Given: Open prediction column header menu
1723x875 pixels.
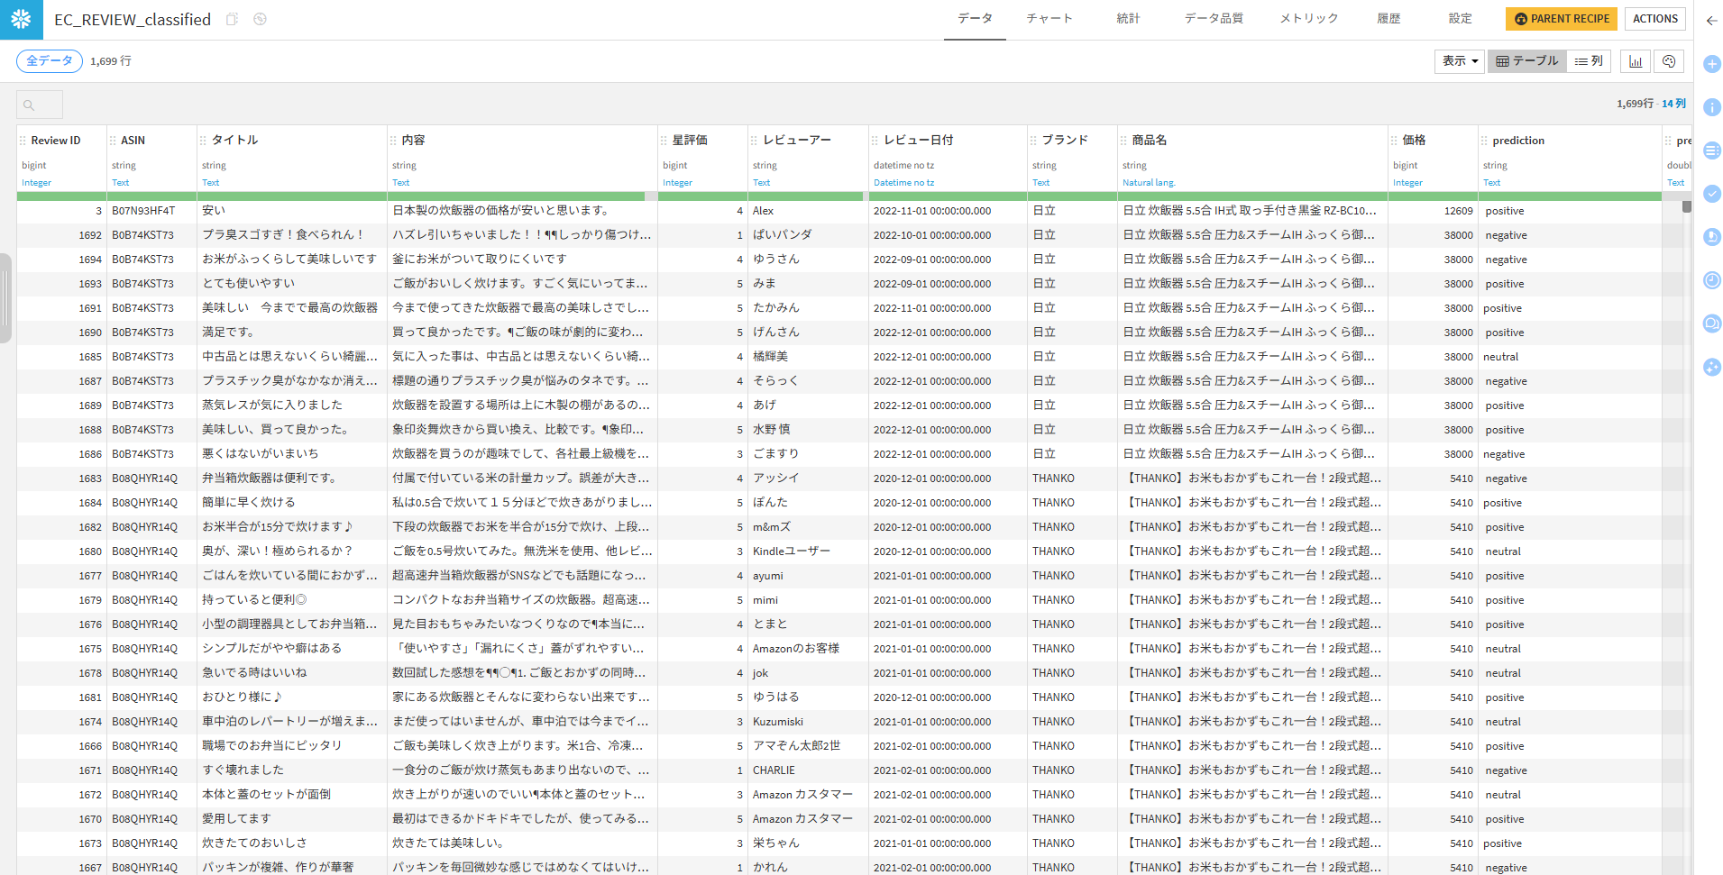Looking at the screenshot, I should point(1518,141).
